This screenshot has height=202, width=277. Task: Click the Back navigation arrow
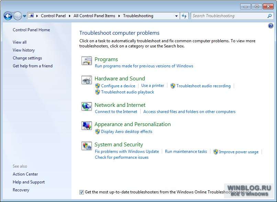tap(8, 16)
